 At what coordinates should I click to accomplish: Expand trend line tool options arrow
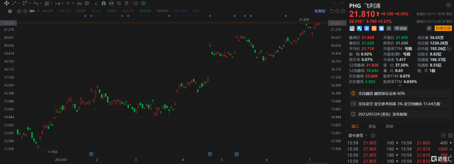pyautogui.click(x=19, y=3)
